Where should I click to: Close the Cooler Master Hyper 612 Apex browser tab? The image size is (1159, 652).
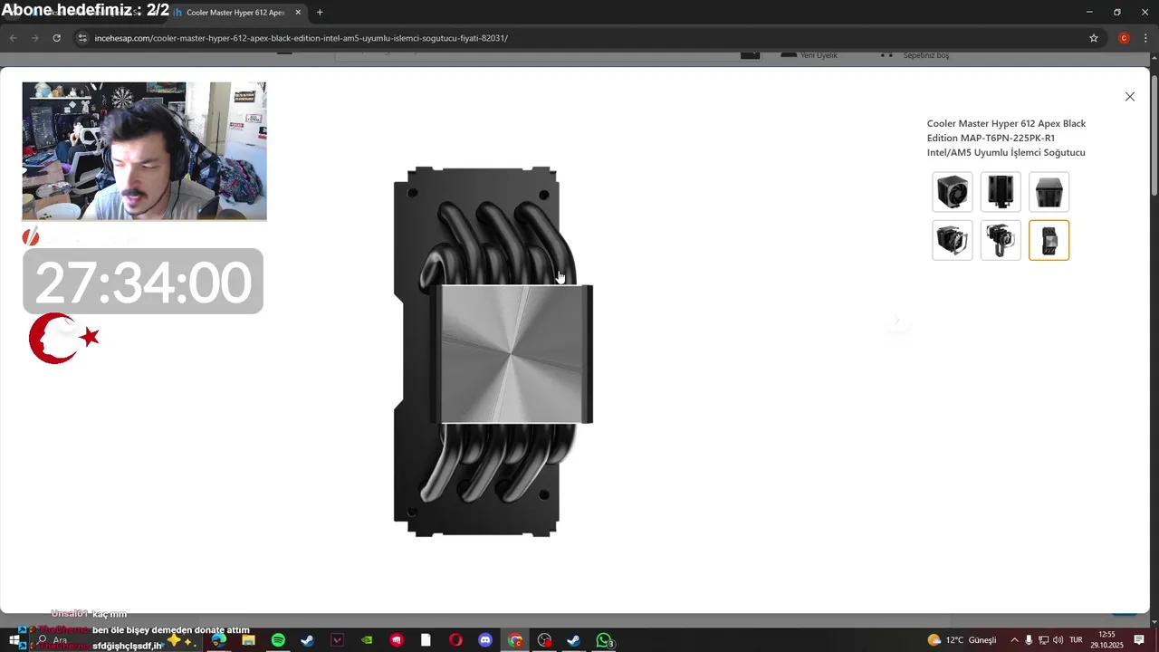pyautogui.click(x=298, y=13)
